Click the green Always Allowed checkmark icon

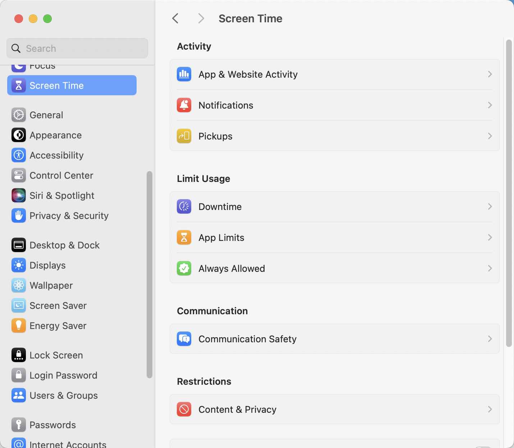point(184,268)
